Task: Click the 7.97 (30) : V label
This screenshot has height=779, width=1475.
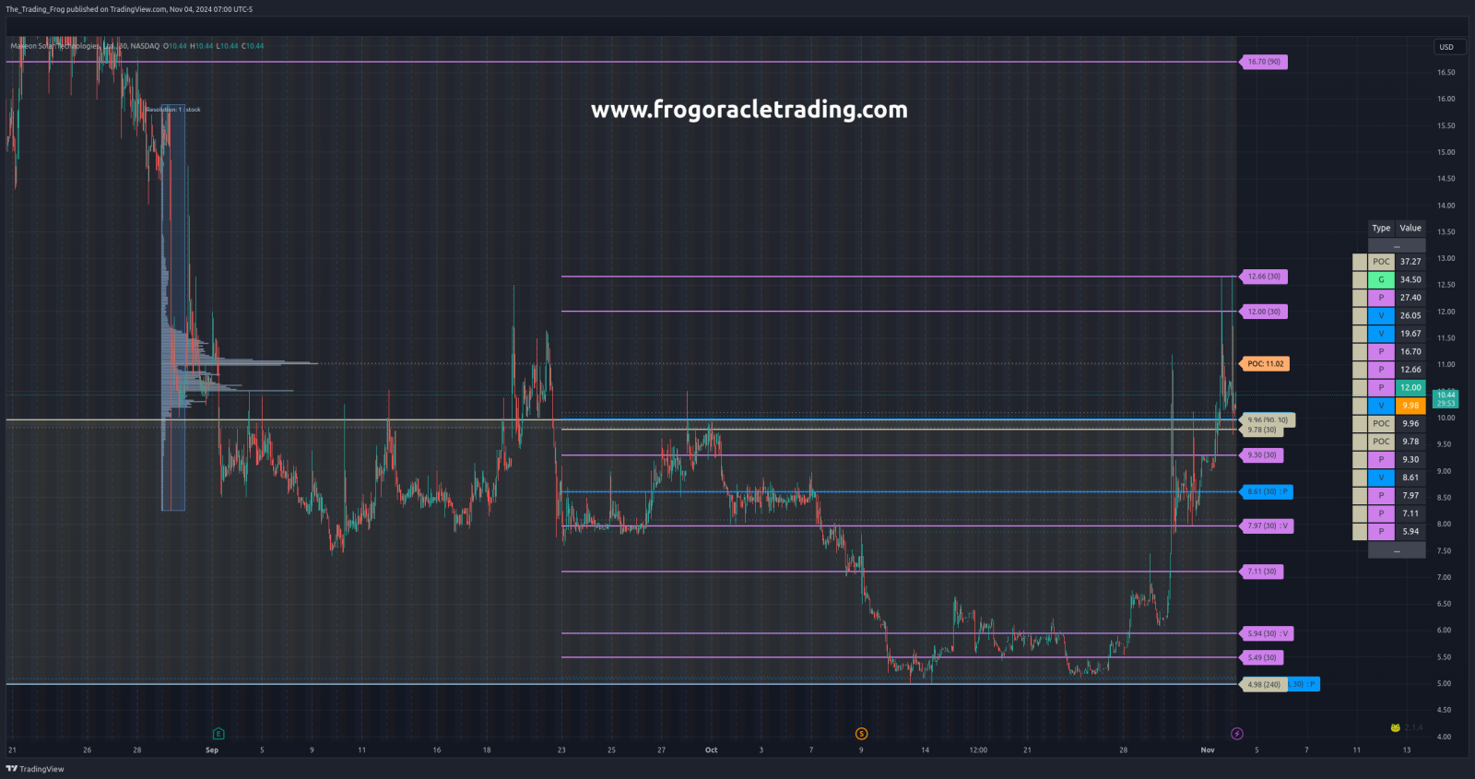Action: (x=1268, y=526)
